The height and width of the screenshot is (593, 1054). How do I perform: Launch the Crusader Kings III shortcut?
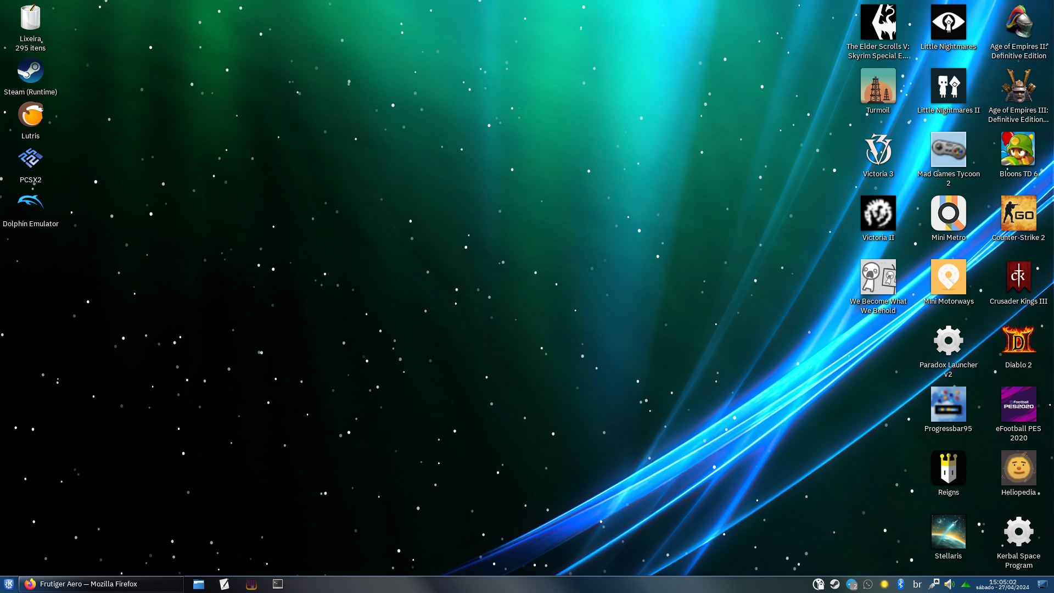pyautogui.click(x=1018, y=277)
